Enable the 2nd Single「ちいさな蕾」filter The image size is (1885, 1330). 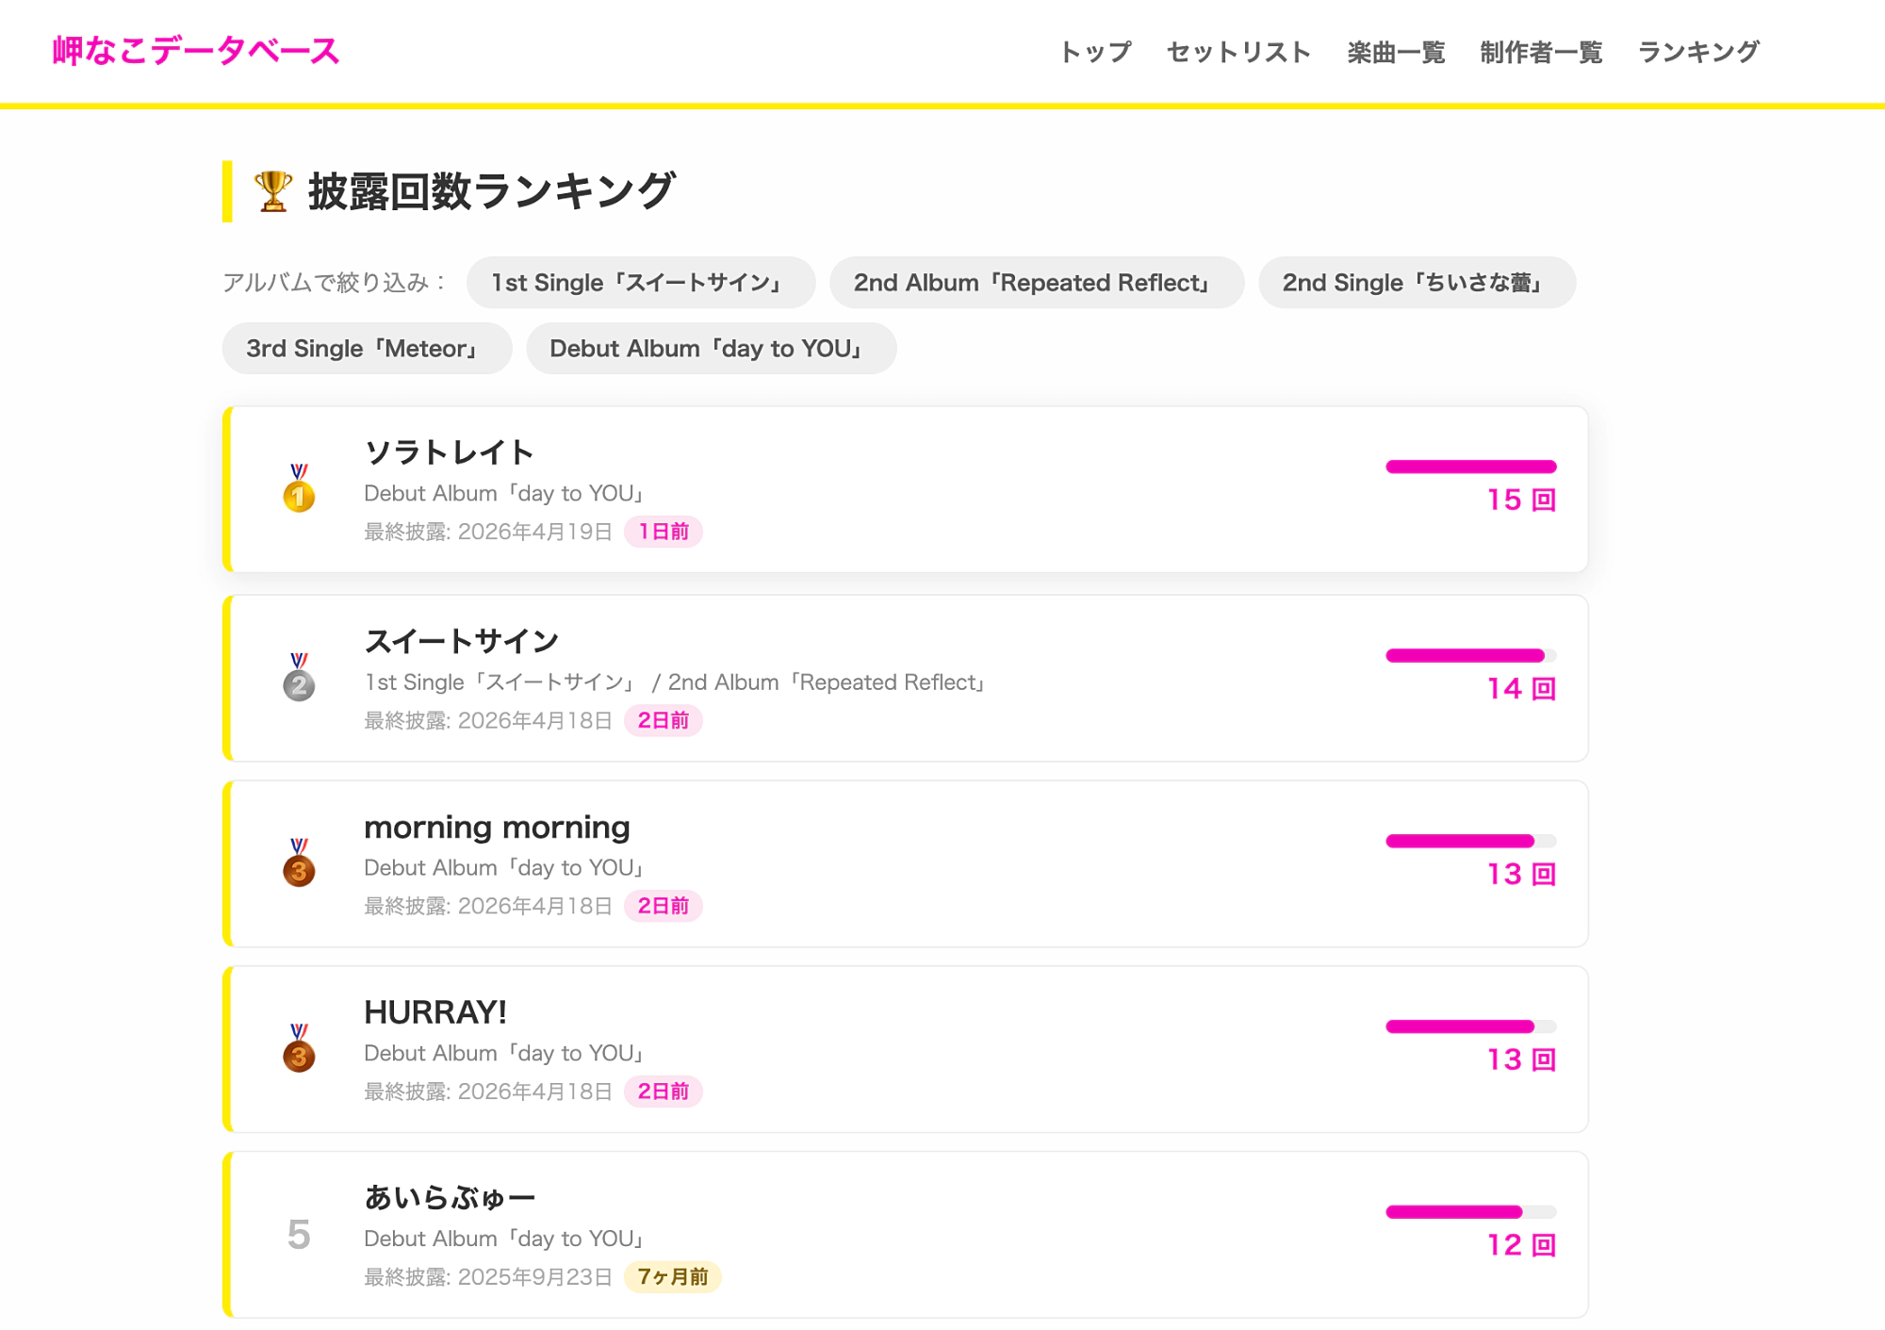click(1416, 283)
